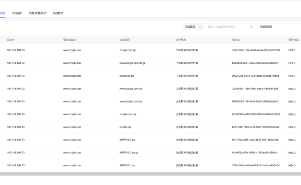
Task: Click the 主机帮JA3指纹拦截 rule in the /KPPW3.6.tgz row
Action: click(187, 140)
